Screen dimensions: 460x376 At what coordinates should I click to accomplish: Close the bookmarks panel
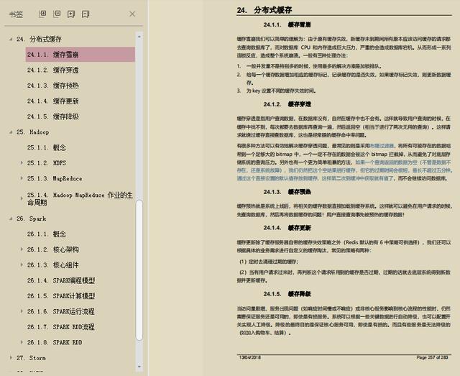pos(132,14)
